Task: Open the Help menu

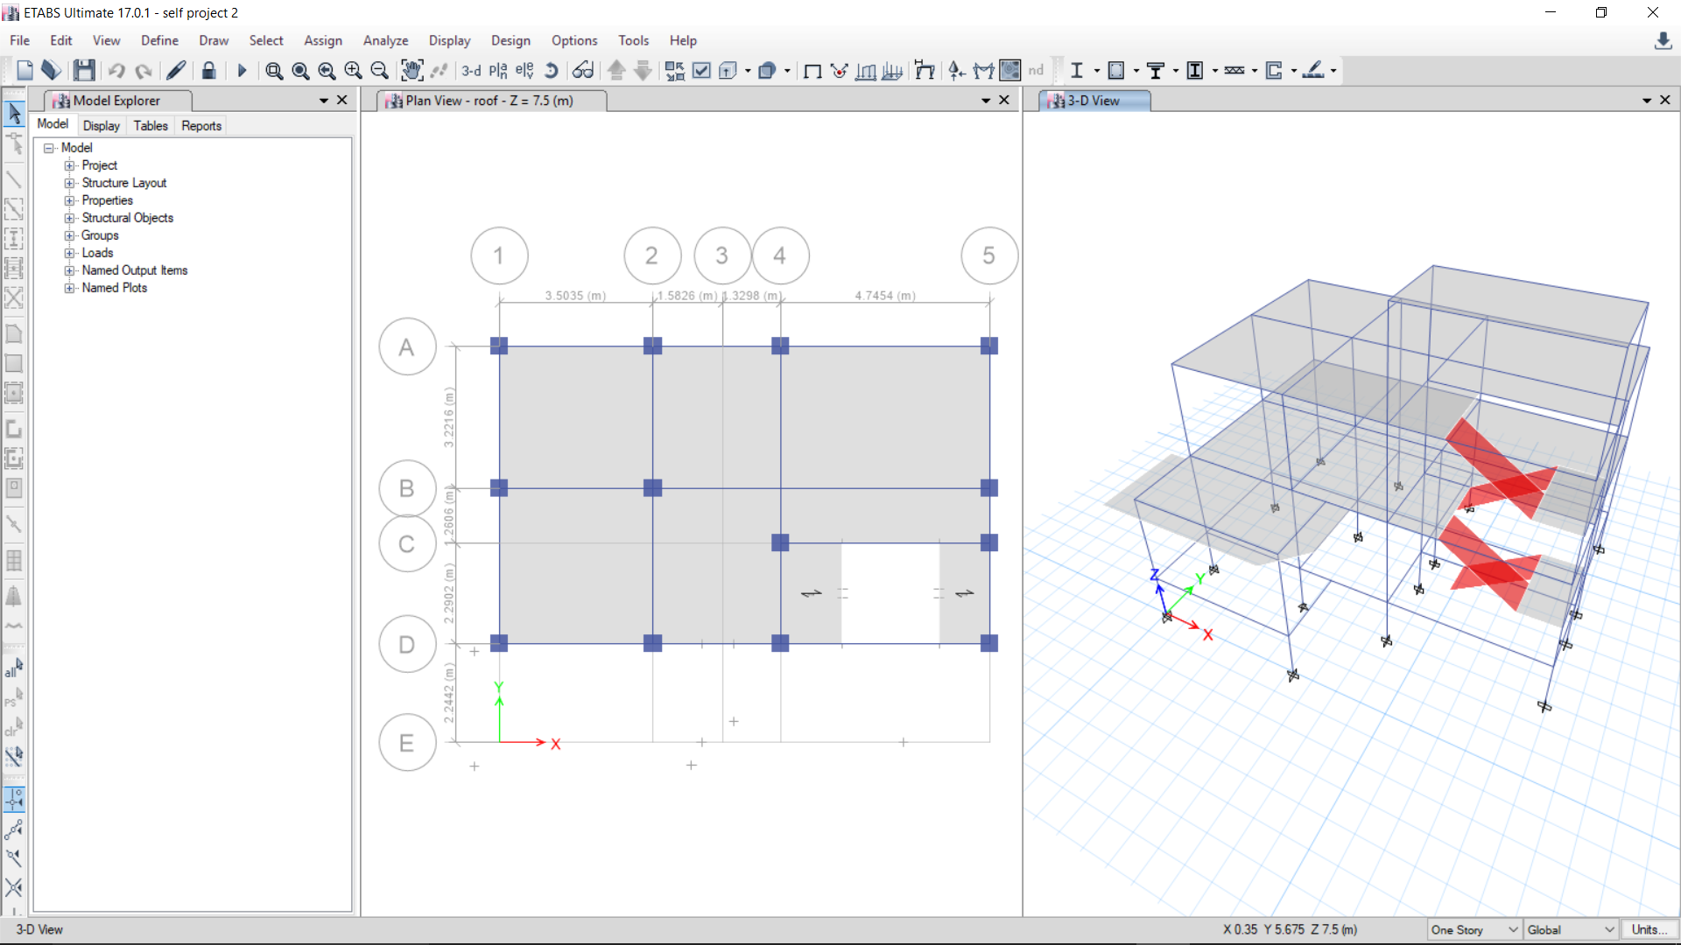Action: click(683, 40)
